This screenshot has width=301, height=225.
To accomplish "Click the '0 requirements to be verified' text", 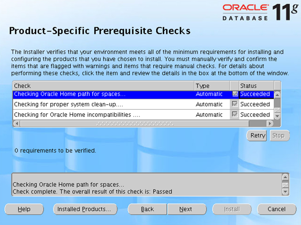I will [x=55, y=151].
